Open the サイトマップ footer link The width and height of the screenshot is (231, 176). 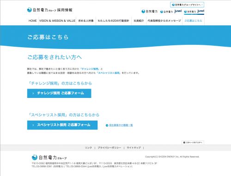(x=134, y=148)
